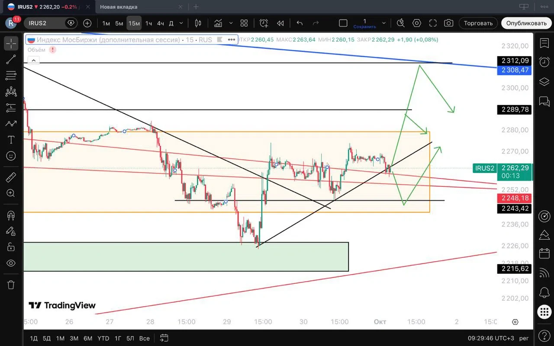Open the calendar panel in right sidebar
This screenshot has width=554, height=346.
click(544, 253)
